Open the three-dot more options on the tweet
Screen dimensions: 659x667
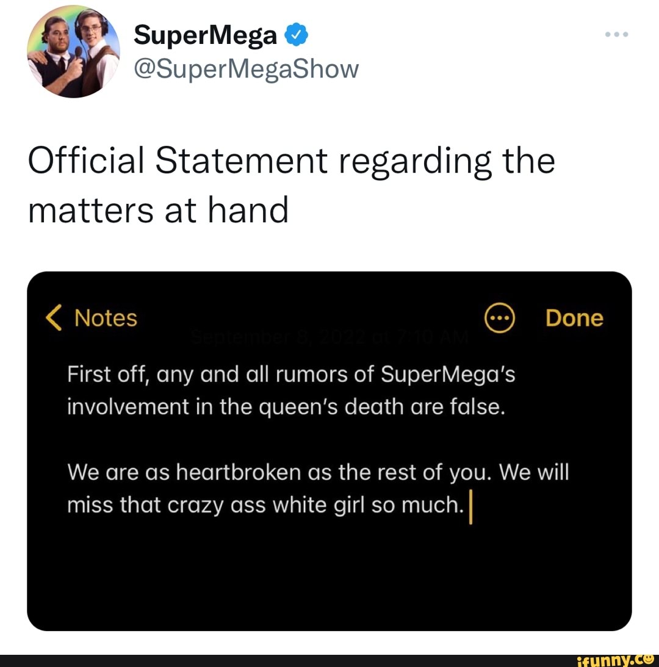tap(617, 35)
